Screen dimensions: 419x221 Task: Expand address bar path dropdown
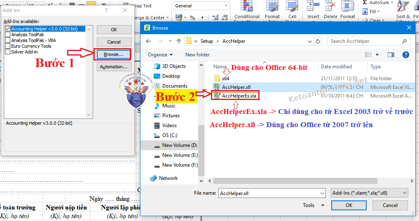click(310, 42)
